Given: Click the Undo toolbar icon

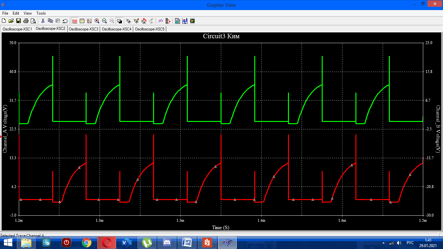Looking at the screenshot, I should click(65, 21).
